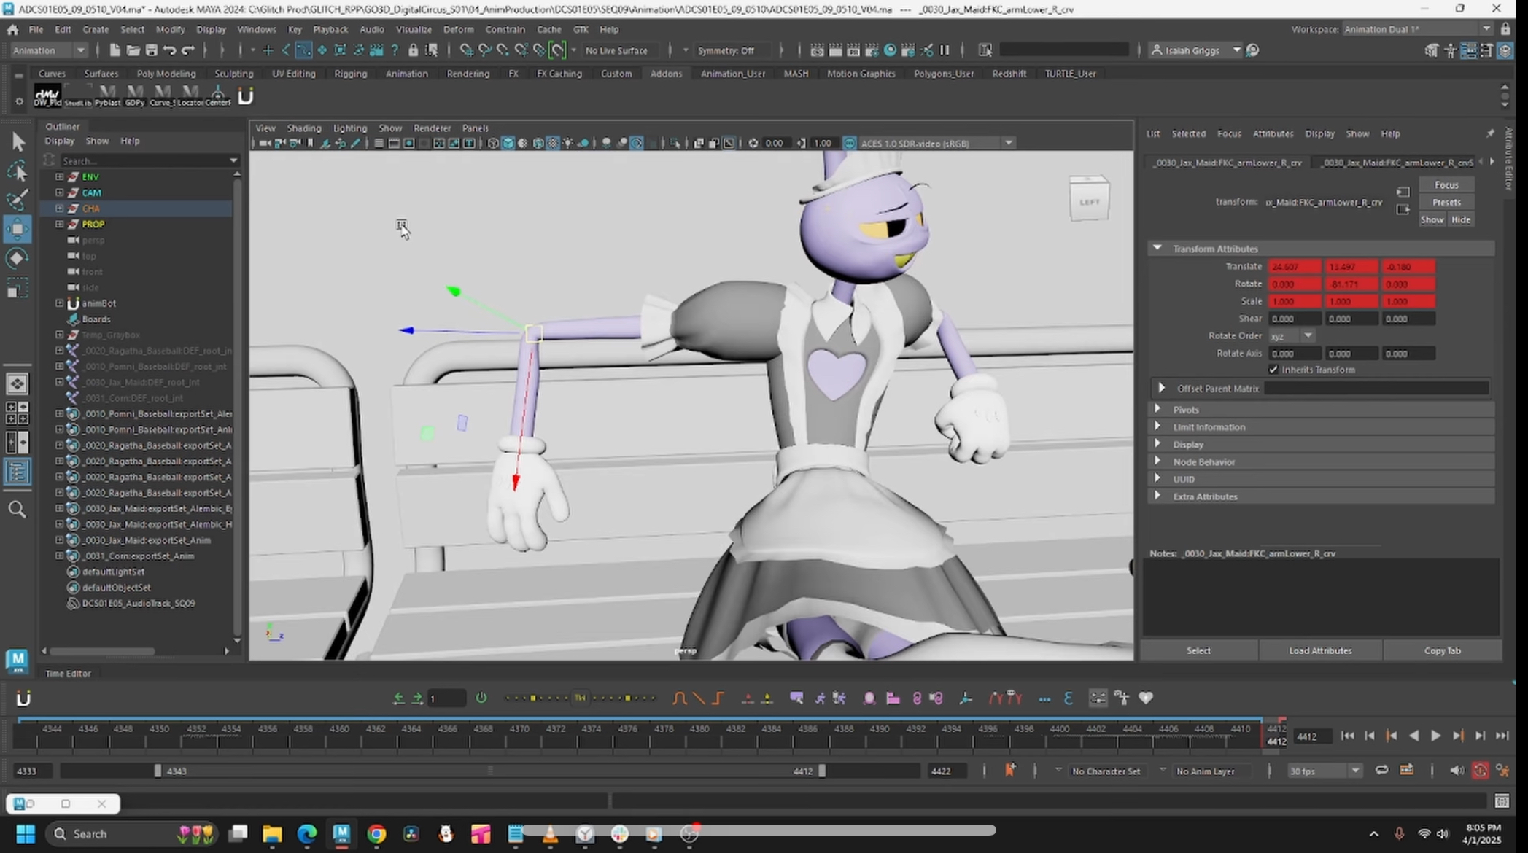Switch to the Rigging shelf tab
The width and height of the screenshot is (1528, 853).
[350, 74]
